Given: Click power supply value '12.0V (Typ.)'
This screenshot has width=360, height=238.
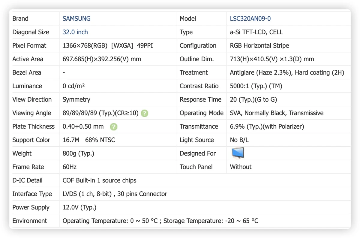Looking at the screenshot, I should [79, 208].
